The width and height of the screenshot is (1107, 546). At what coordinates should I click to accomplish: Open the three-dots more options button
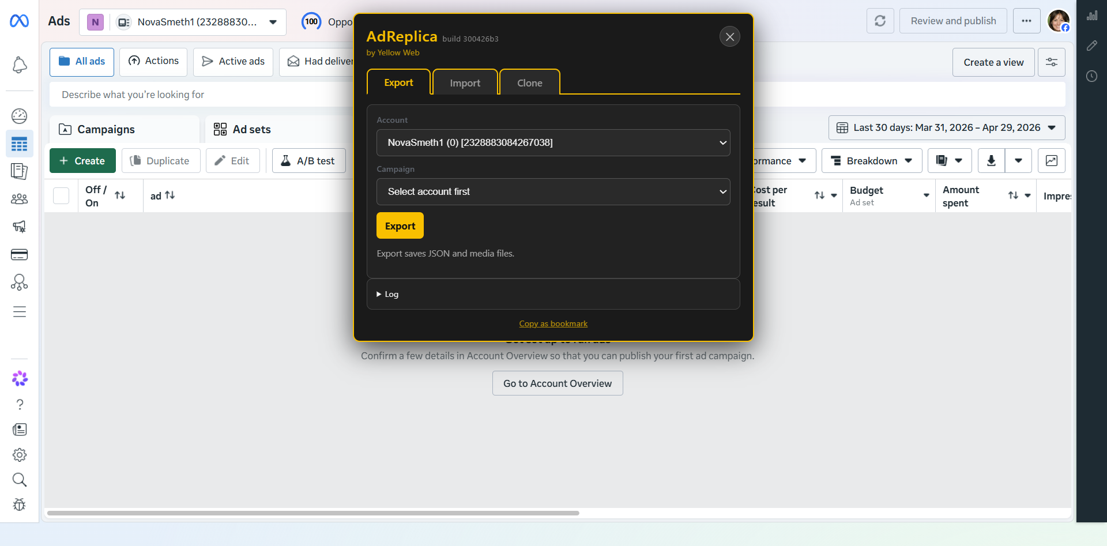pos(1026,21)
